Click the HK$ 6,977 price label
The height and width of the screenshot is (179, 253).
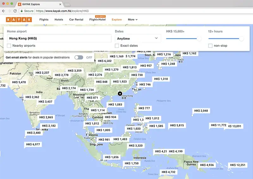tap(33, 144)
